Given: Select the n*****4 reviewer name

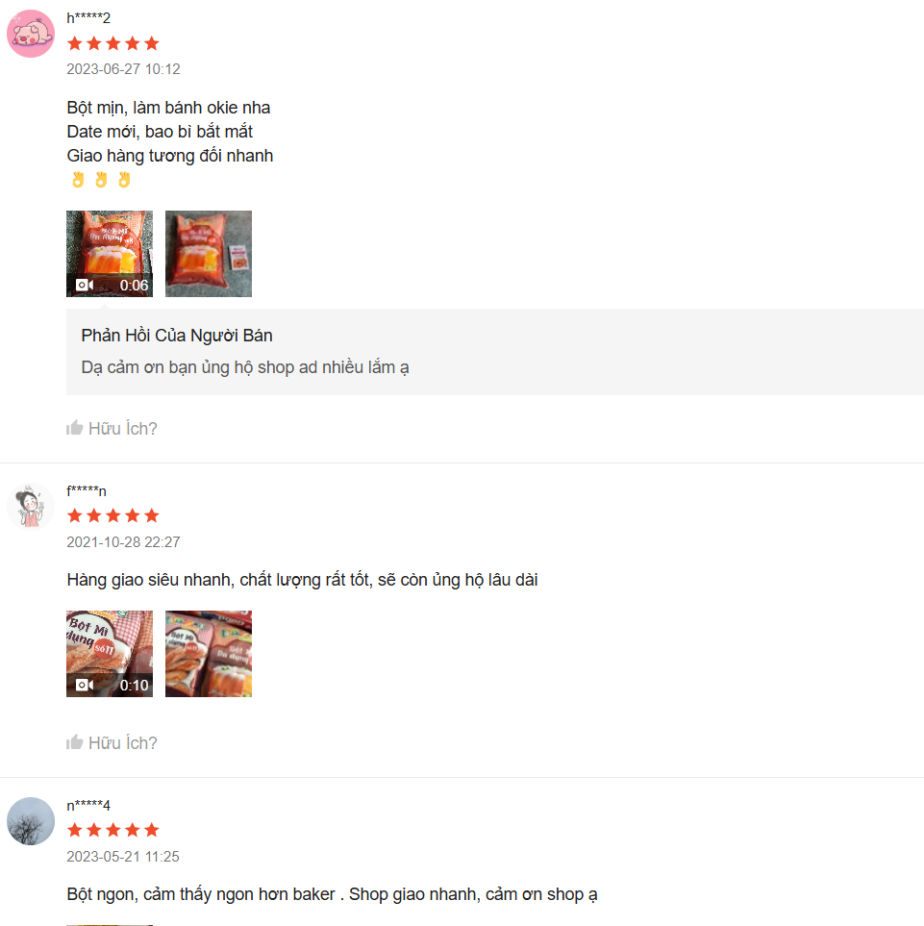Looking at the screenshot, I should pyautogui.click(x=88, y=805).
